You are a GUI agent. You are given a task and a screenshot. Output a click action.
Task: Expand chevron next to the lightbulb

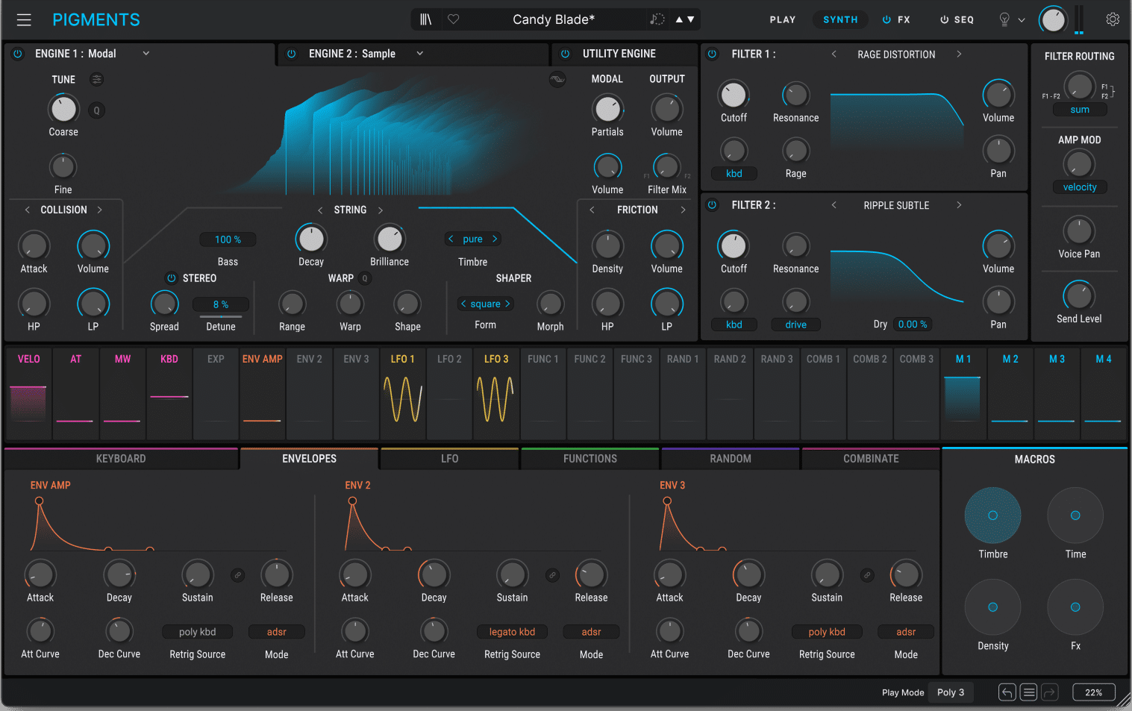point(1022,20)
